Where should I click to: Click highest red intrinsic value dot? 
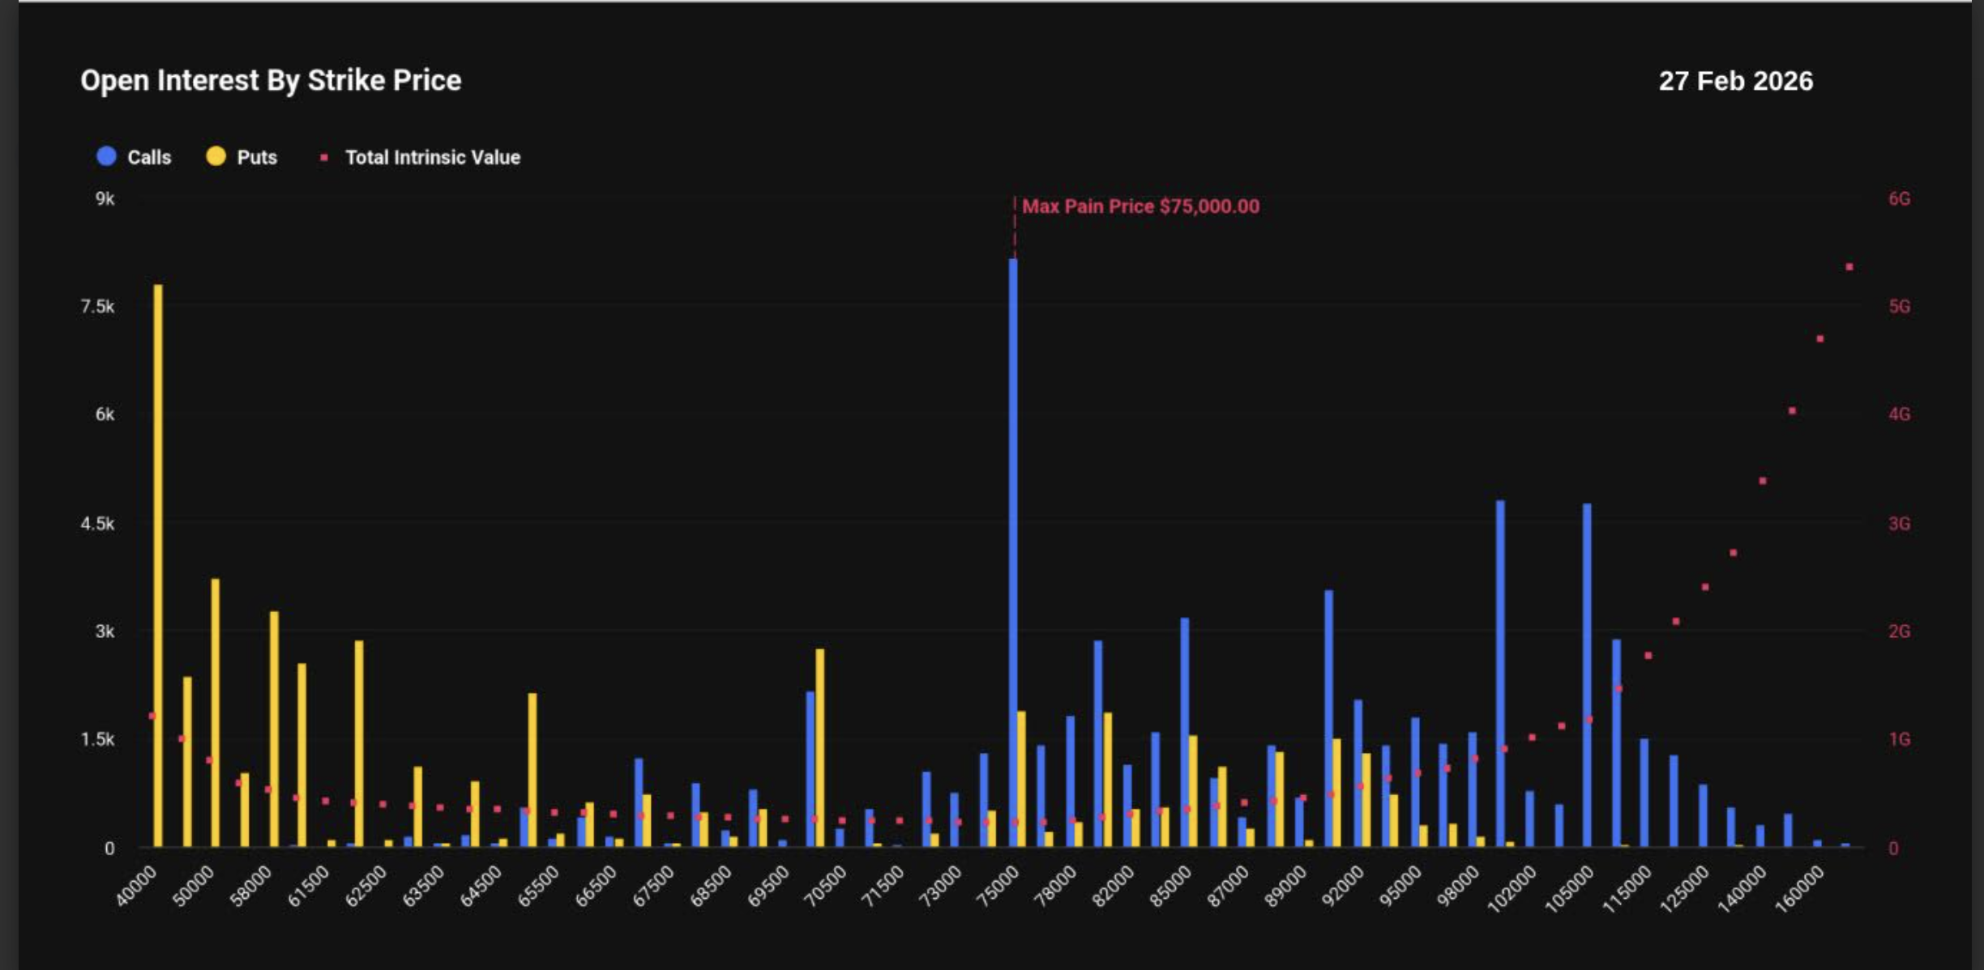click(x=1849, y=266)
